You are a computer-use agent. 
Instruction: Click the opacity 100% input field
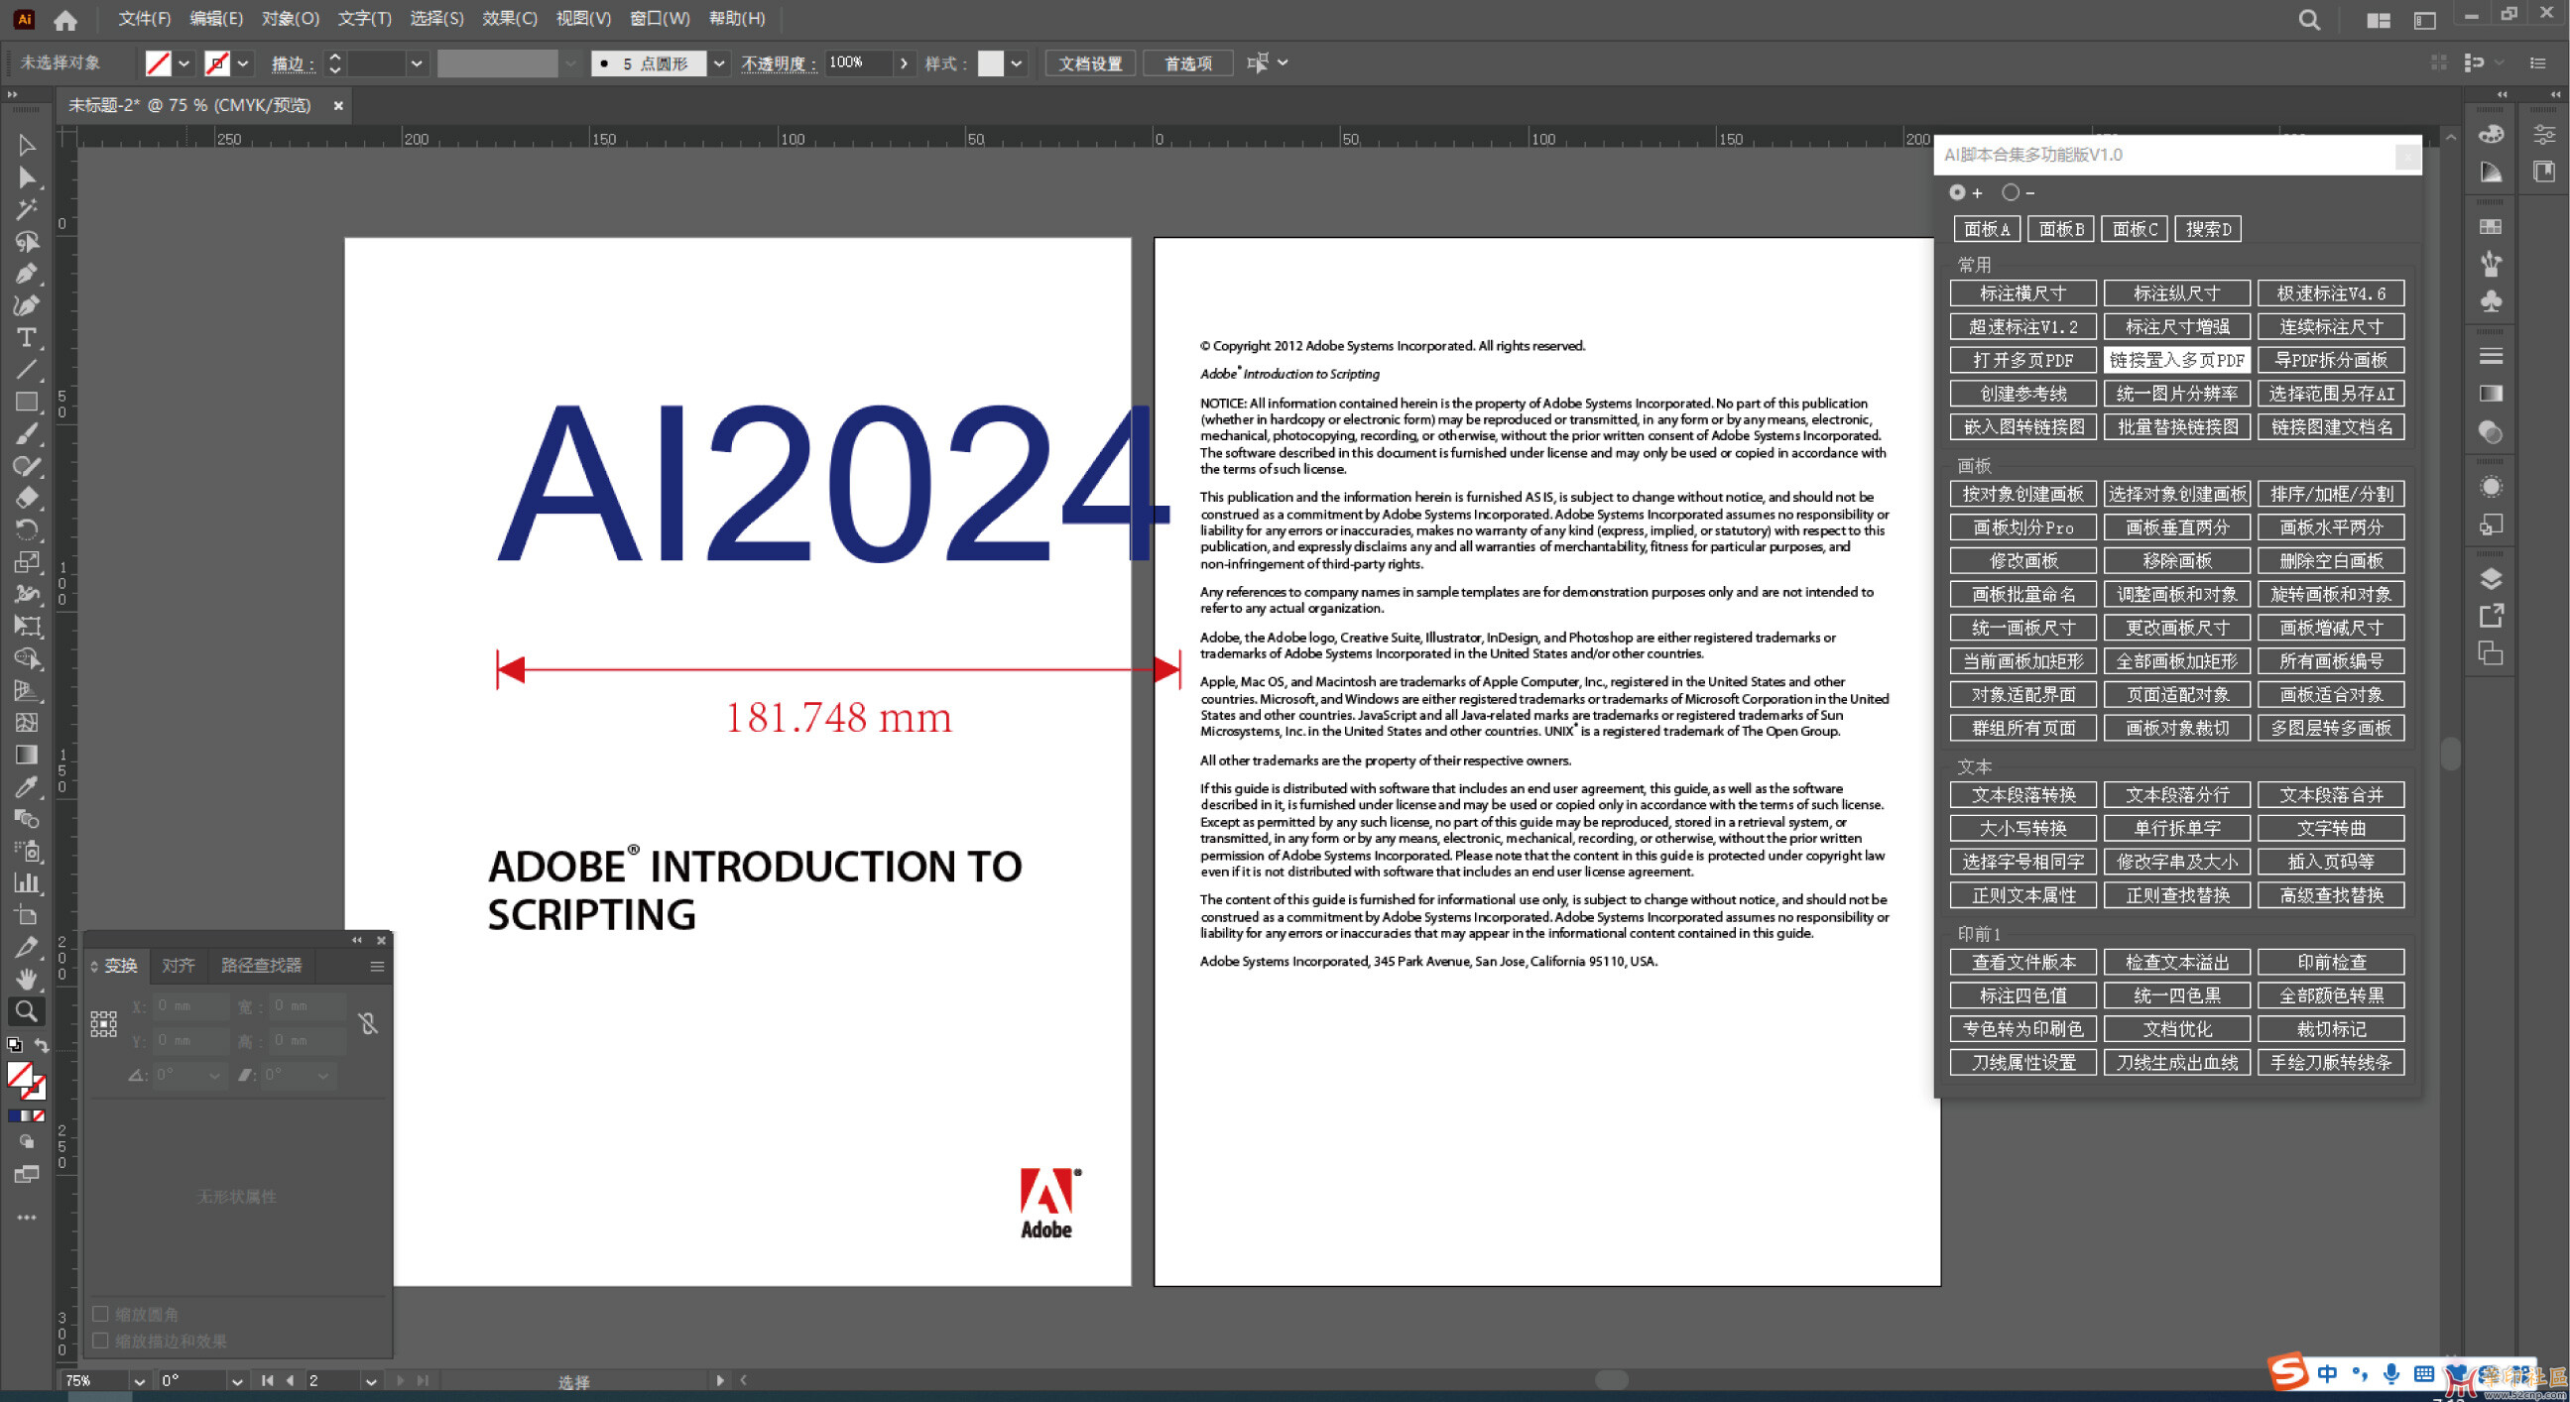click(856, 62)
